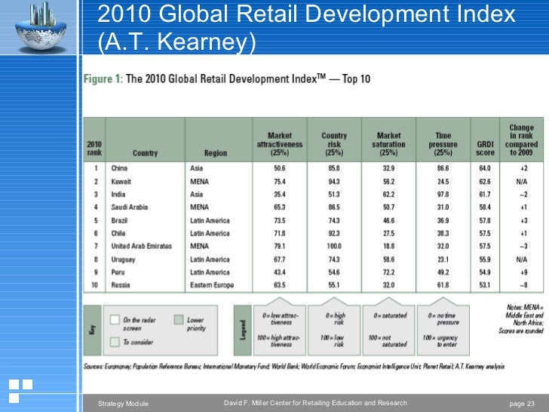Click the 'To consider' key swatch
The image size is (549, 412).
[x=115, y=342]
